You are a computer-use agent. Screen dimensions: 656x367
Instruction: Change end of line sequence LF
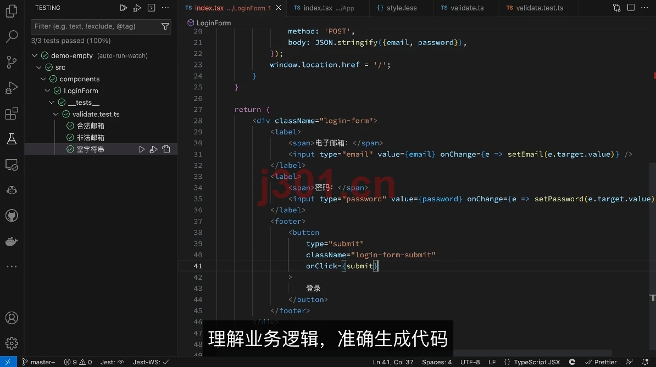pyautogui.click(x=492, y=362)
